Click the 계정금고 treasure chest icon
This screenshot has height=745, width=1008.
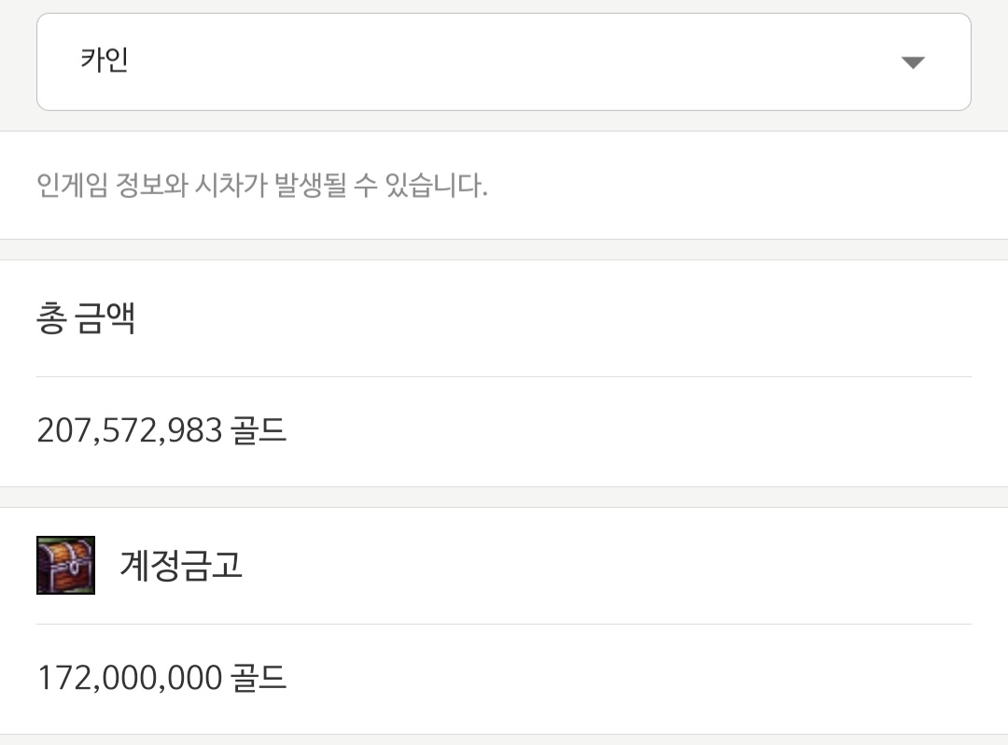(x=65, y=565)
